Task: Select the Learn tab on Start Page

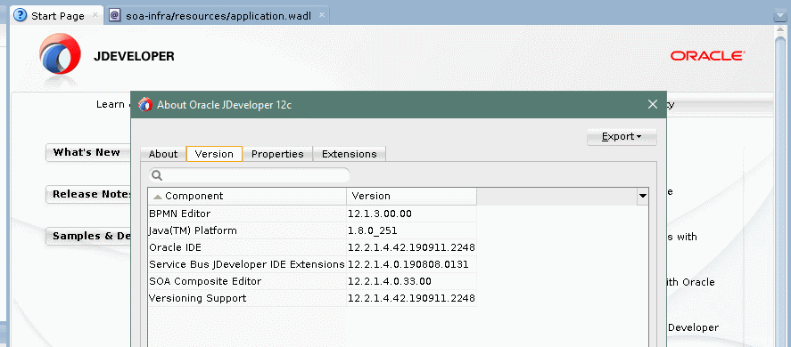Action: pyautogui.click(x=110, y=104)
